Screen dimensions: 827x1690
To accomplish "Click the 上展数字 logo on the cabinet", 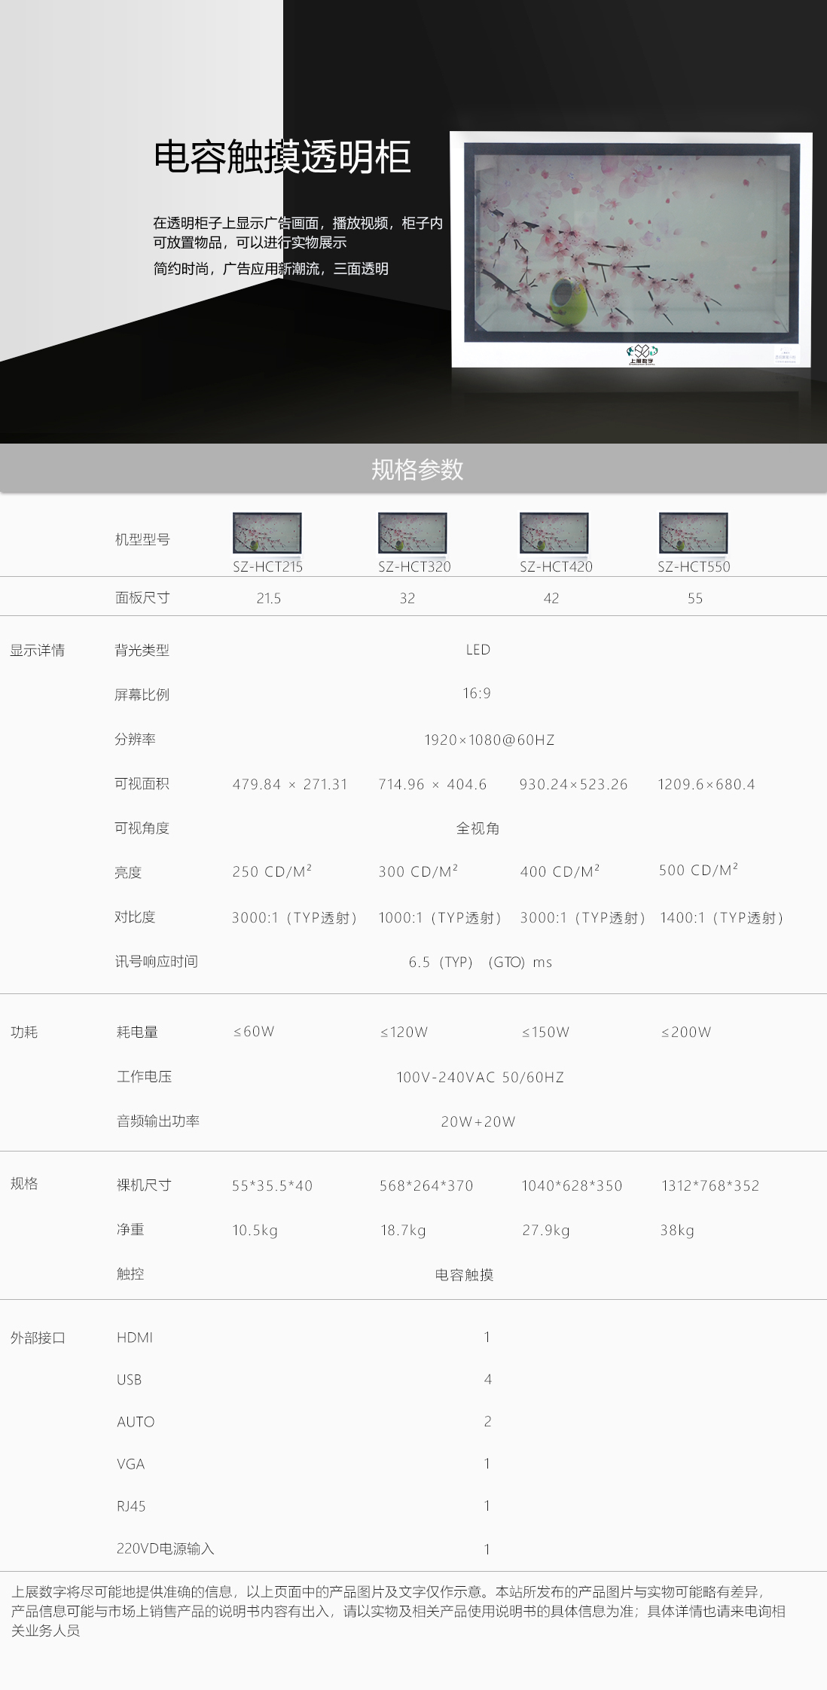I will 642,354.
